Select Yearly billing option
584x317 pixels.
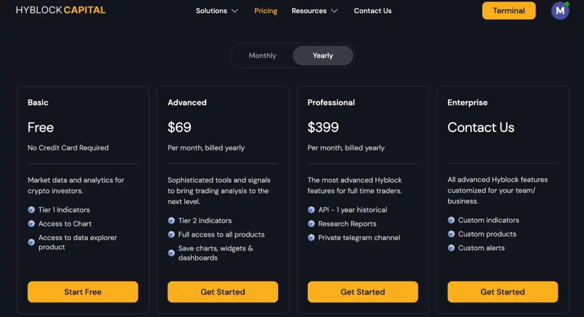(323, 55)
